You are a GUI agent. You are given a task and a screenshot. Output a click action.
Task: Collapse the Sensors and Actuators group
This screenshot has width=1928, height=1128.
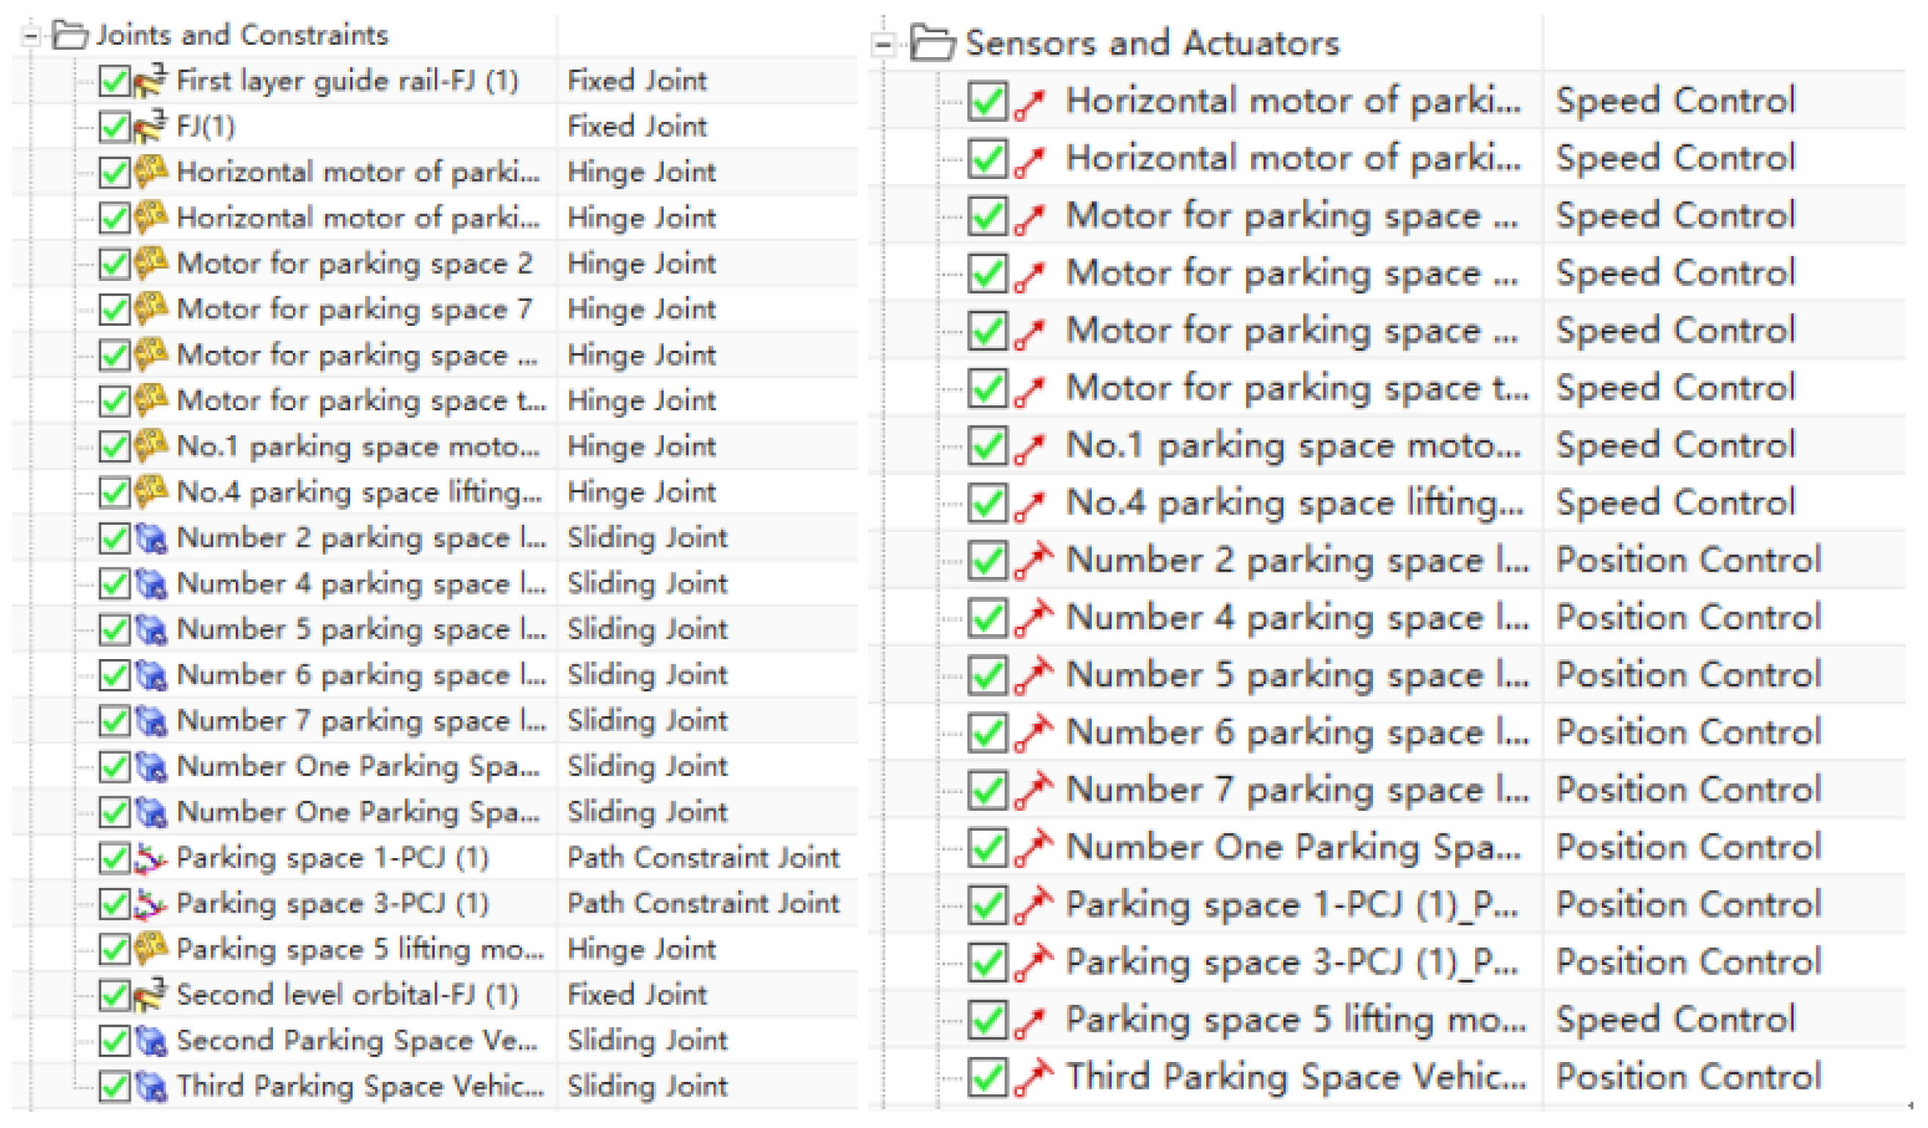[x=883, y=44]
